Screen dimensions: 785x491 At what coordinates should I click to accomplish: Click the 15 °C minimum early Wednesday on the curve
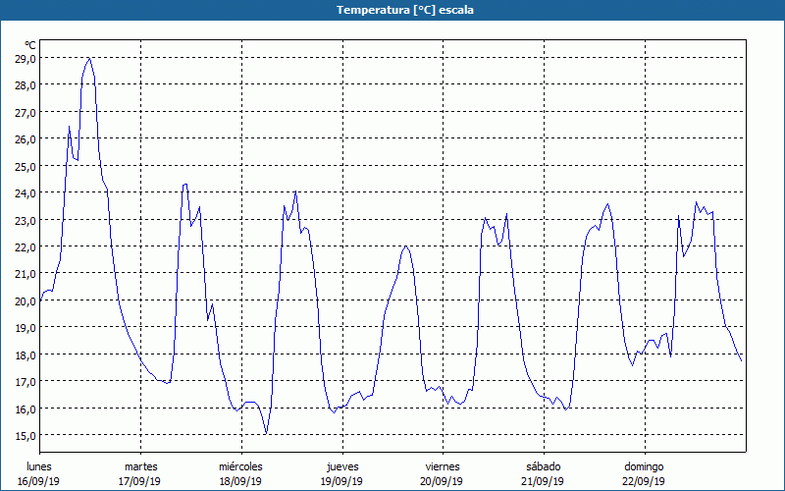pyautogui.click(x=266, y=433)
